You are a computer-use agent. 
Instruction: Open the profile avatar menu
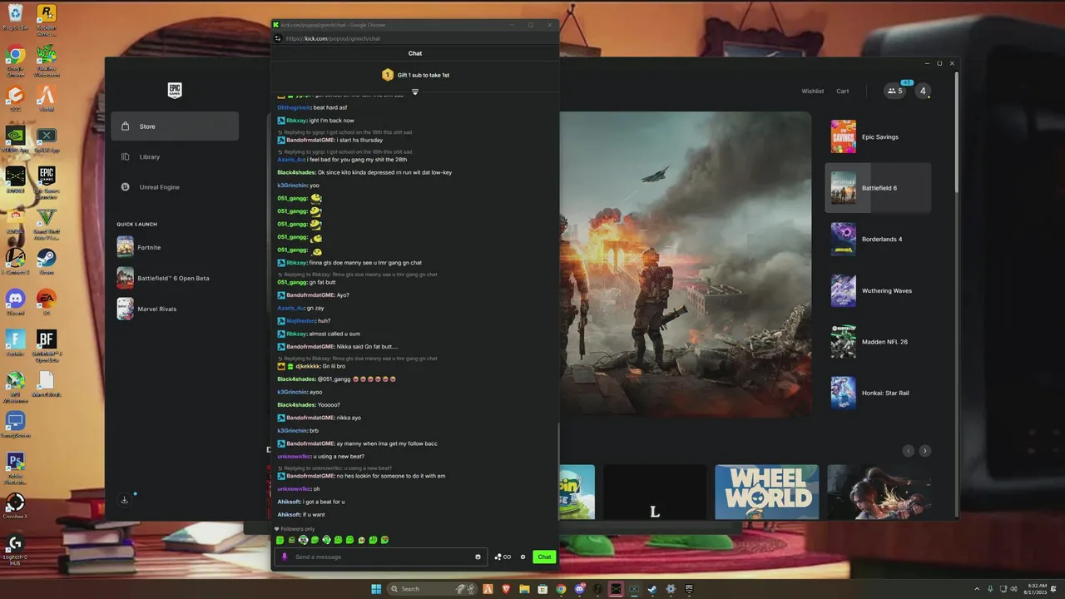point(923,91)
